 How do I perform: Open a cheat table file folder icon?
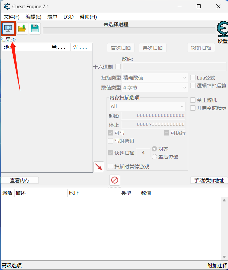click(x=22, y=28)
